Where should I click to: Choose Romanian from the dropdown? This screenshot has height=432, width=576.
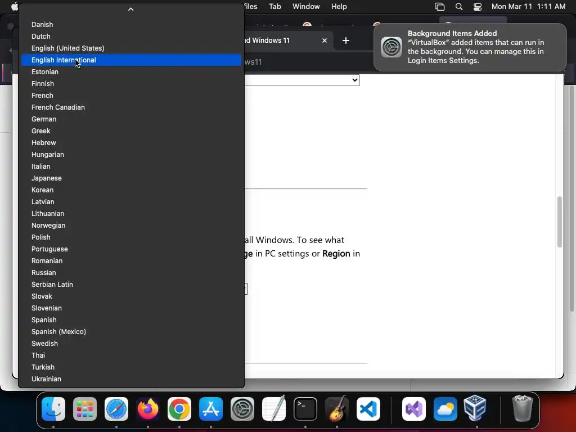tap(131, 261)
